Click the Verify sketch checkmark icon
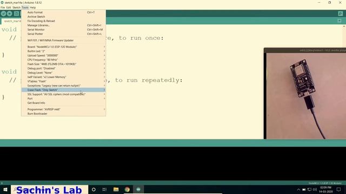346x194 pixels. point(3,13)
